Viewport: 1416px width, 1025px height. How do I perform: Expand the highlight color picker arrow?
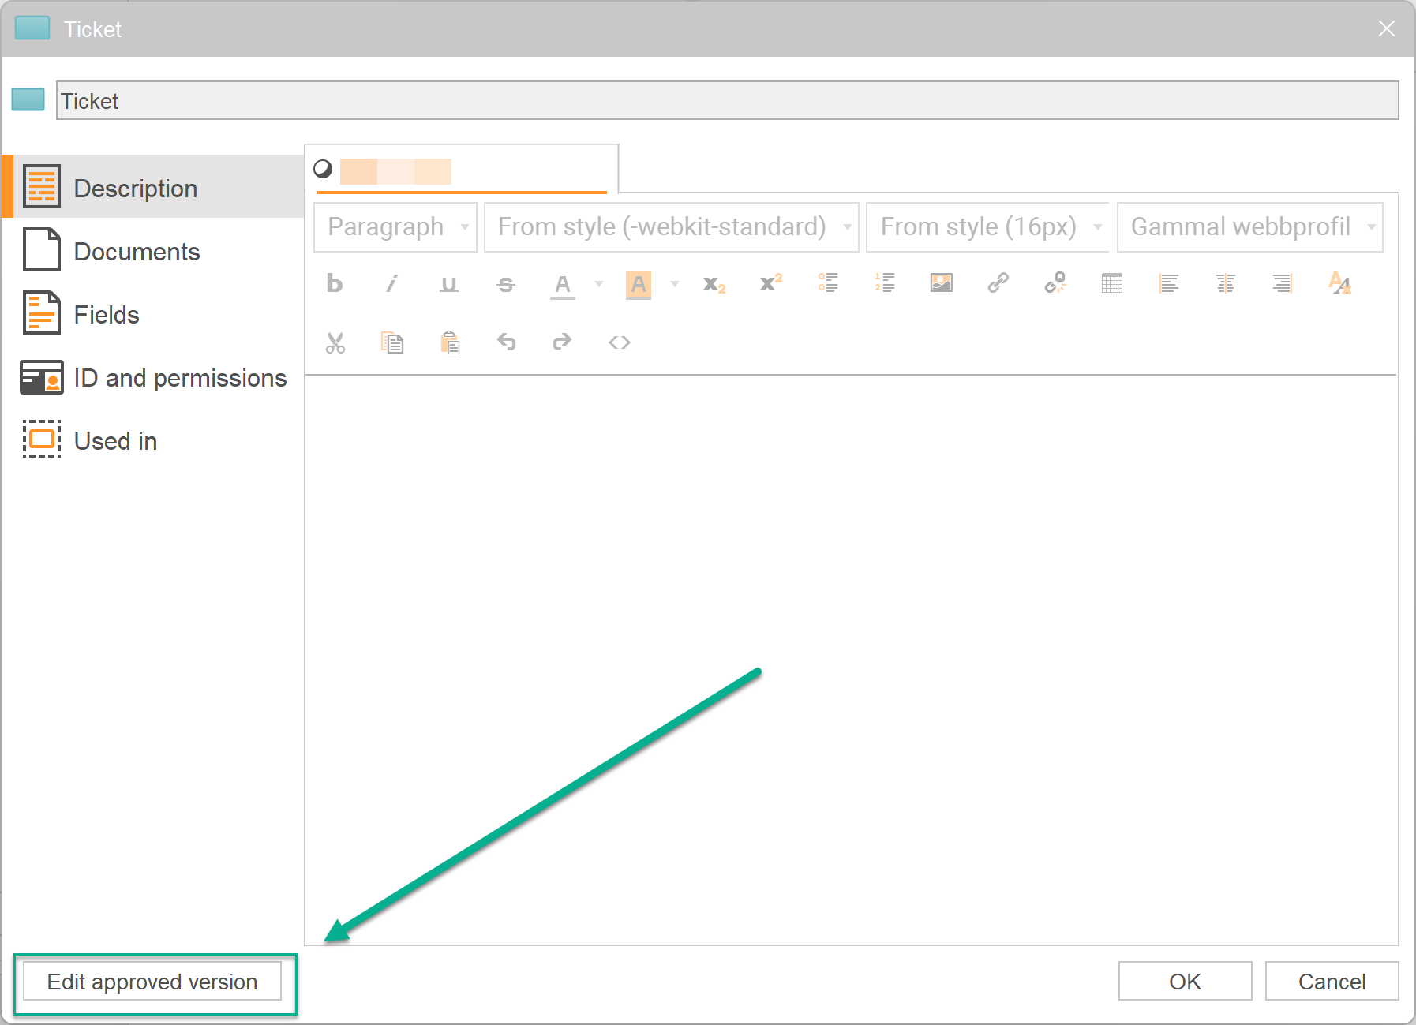click(x=675, y=284)
